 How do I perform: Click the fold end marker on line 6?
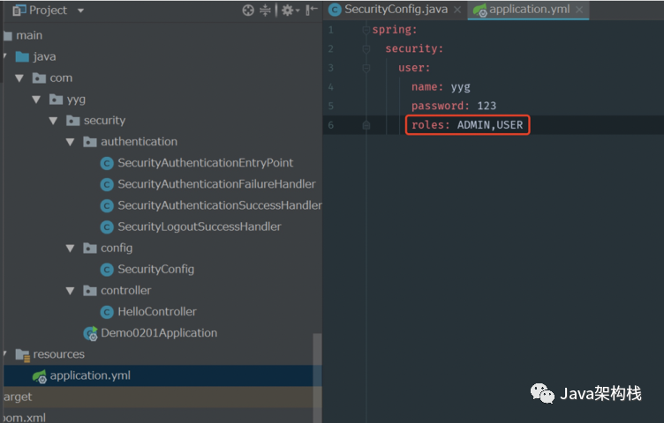click(x=366, y=125)
